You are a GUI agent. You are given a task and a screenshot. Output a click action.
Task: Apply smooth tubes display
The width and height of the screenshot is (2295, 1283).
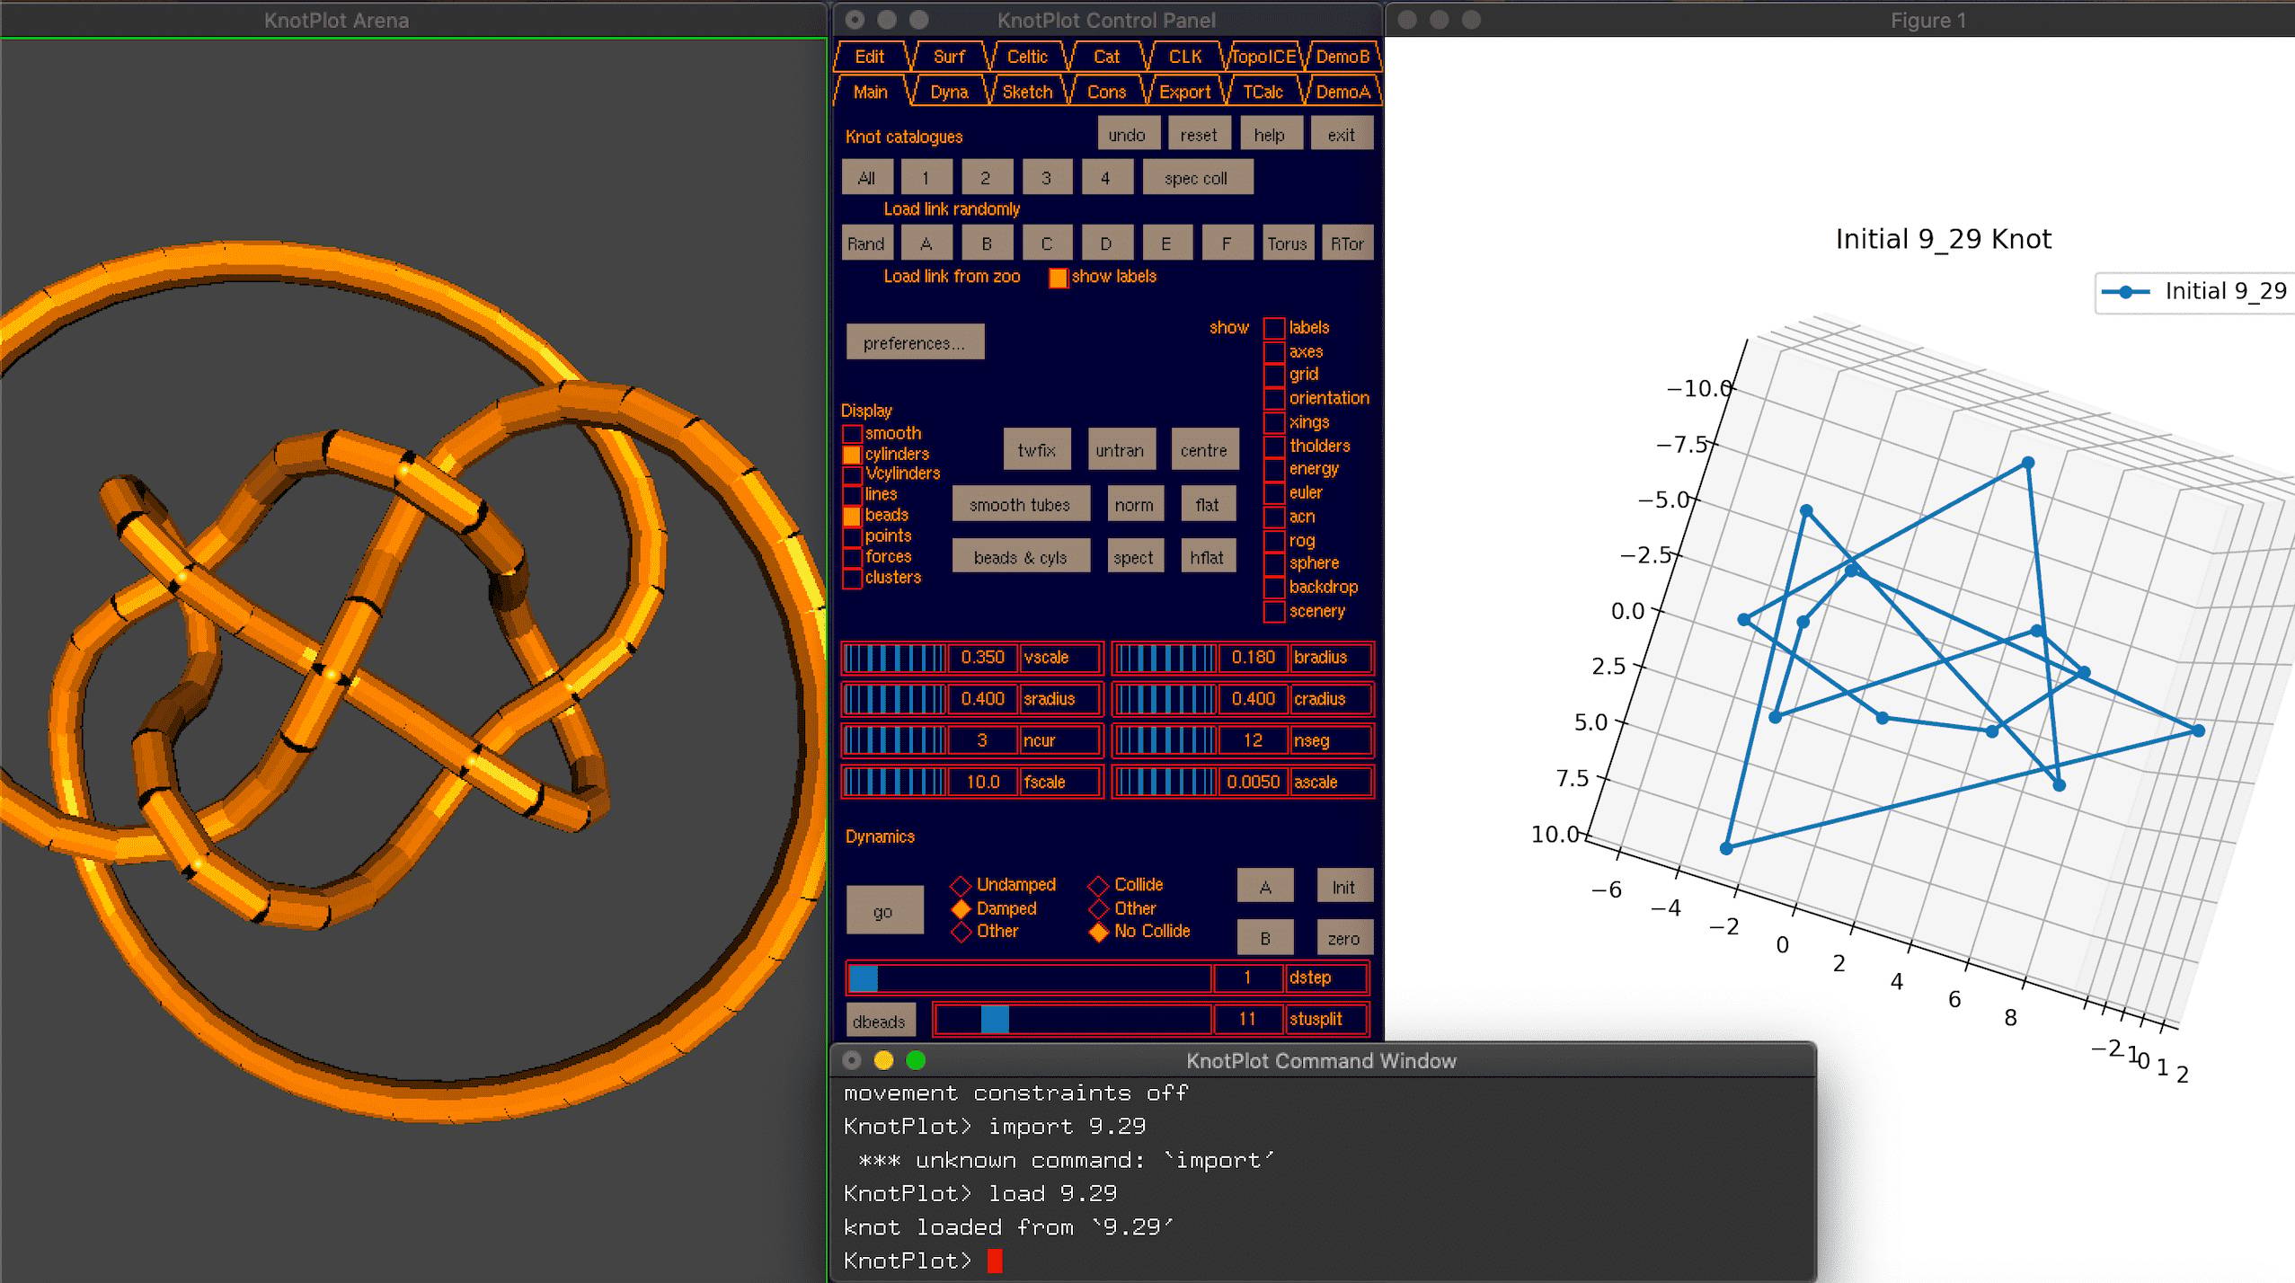point(1021,505)
